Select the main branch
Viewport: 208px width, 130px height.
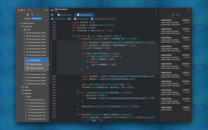[x=28, y=30]
